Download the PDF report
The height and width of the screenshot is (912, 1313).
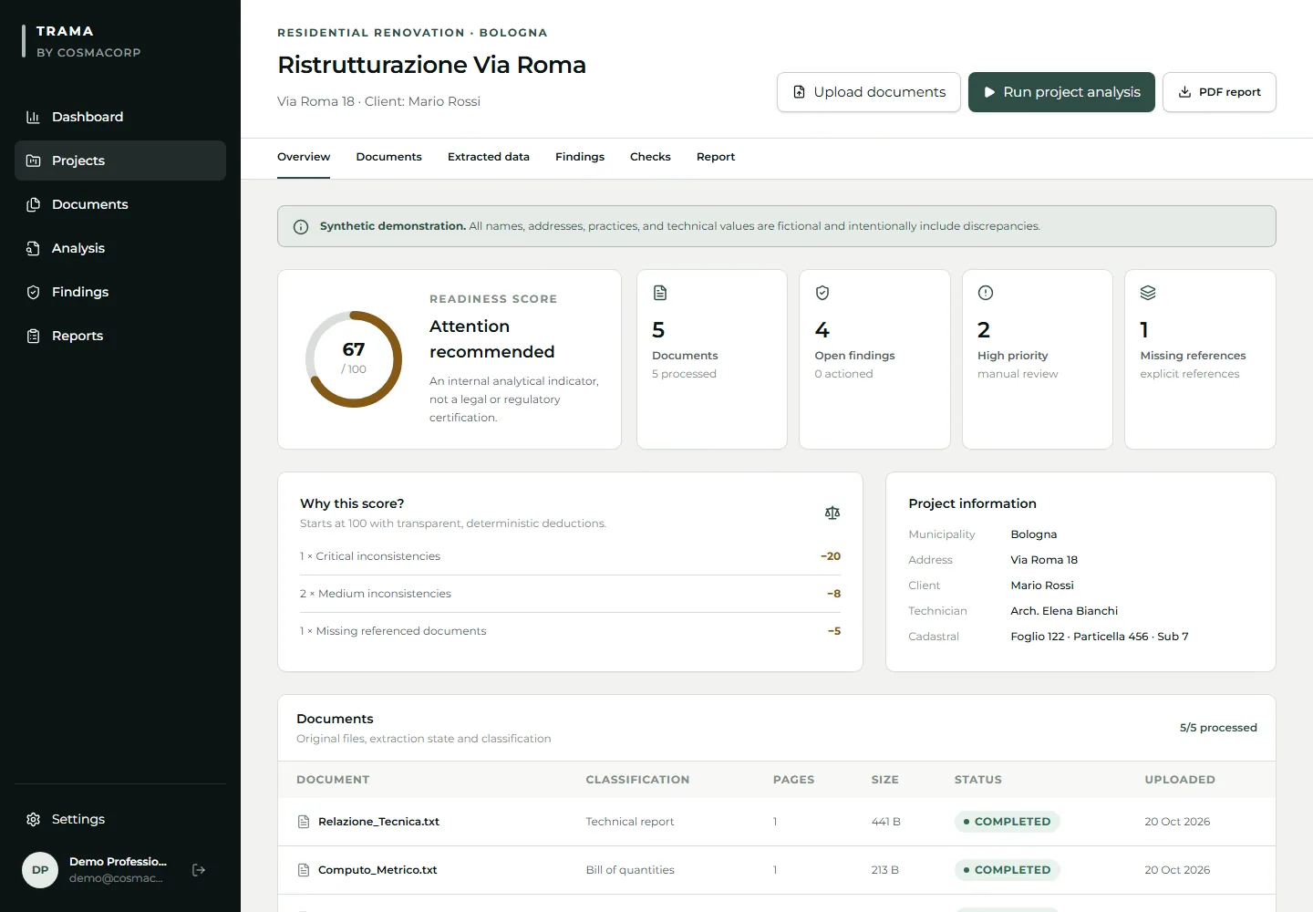click(1220, 92)
